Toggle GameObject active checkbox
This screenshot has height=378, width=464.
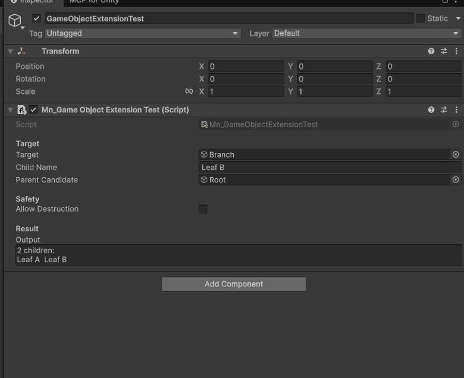36,18
